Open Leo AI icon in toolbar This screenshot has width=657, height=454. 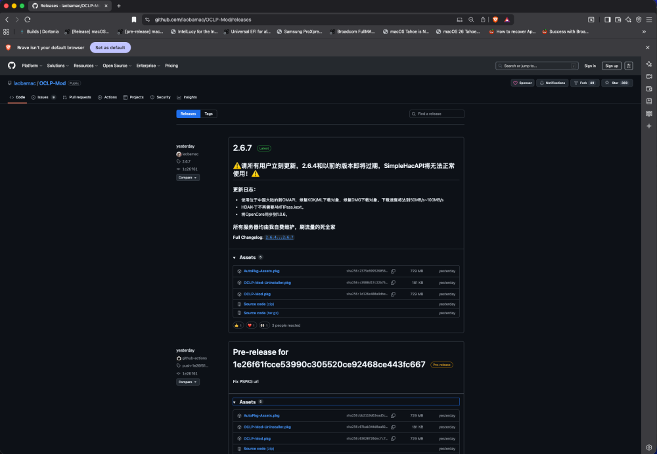[x=628, y=20]
